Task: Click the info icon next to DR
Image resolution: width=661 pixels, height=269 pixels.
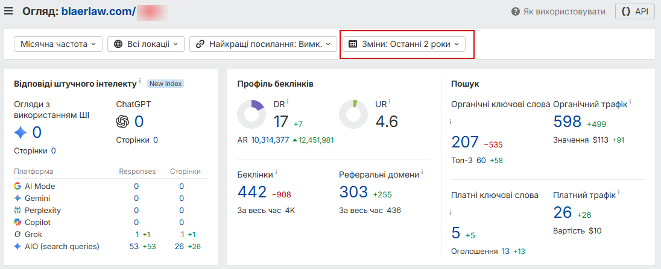Action: pos(288,101)
